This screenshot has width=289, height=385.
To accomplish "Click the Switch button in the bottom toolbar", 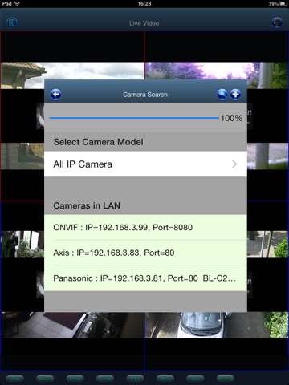I will coord(105,379).
